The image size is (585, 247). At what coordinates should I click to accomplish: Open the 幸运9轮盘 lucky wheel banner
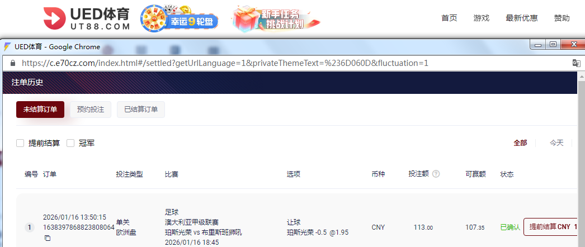(179, 18)
